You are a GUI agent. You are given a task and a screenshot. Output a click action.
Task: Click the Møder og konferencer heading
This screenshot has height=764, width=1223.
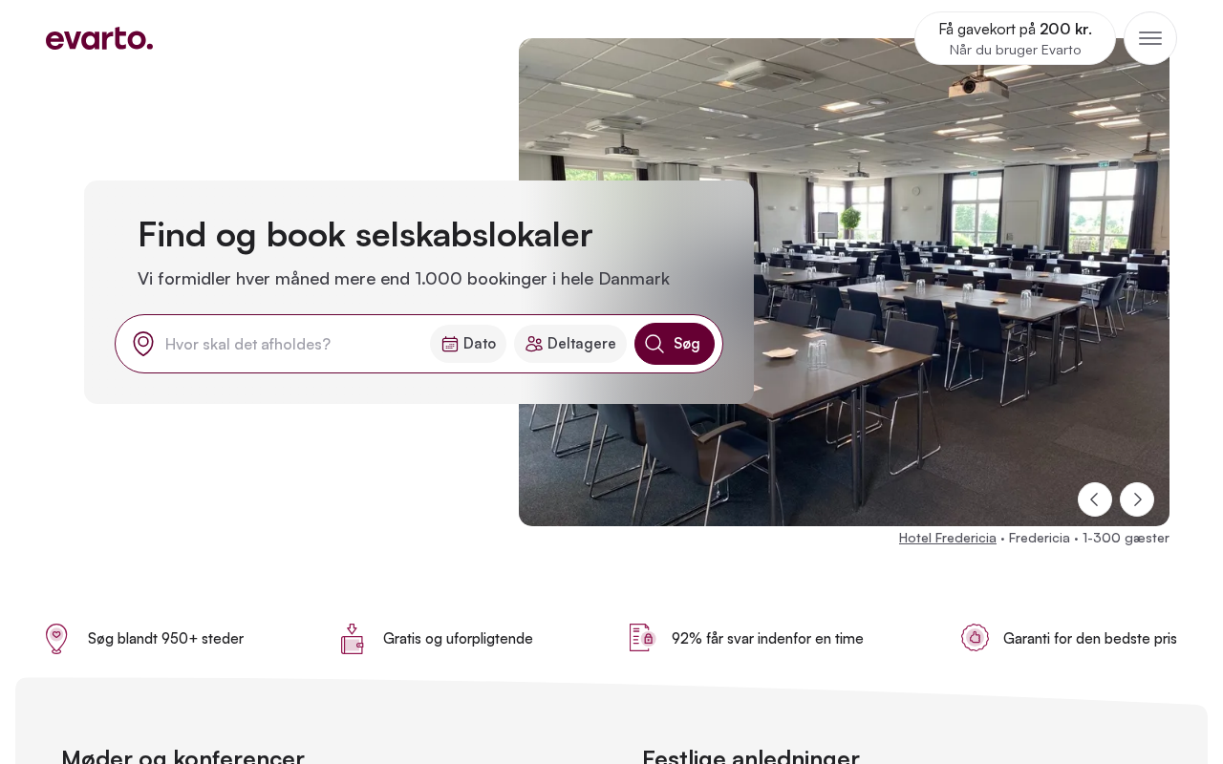182,758
